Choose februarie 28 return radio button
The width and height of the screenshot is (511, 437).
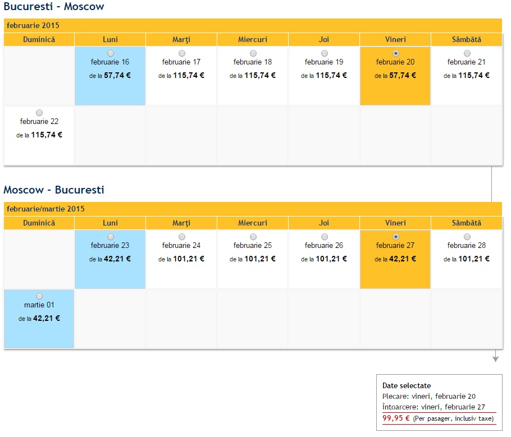tap(467, 237)
